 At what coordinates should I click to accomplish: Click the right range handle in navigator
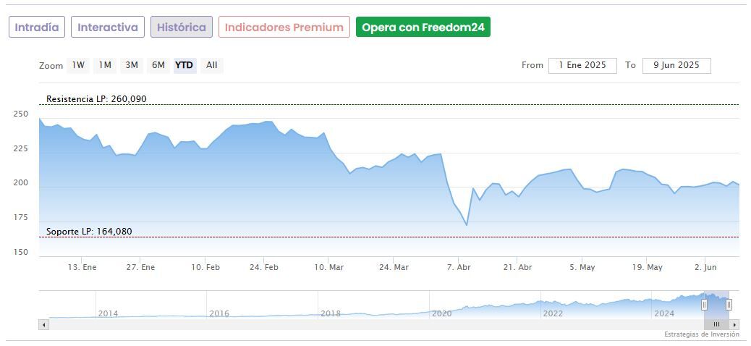click(729, 305)
